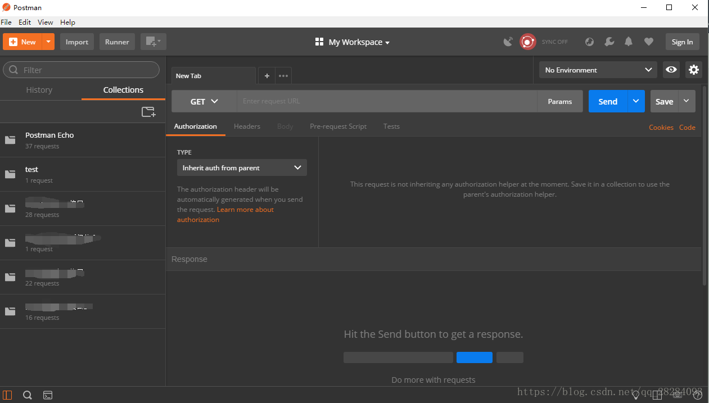
Task: Open the notifications bell icon
Action: pyautogui.click(x=629, y=42)
